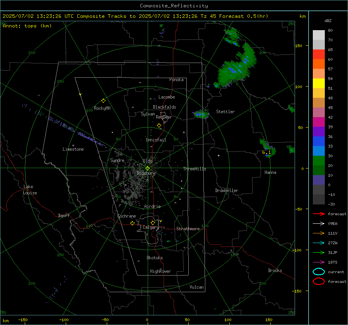
Task: Click the bright yellow swatch in dBZ scale
Action: pyautogui.click(x=319, y=83)
